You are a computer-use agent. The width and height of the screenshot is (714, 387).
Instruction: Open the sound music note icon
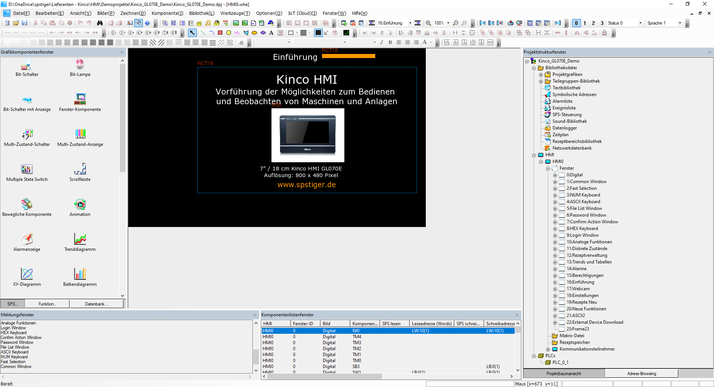(x=208, y=23)
